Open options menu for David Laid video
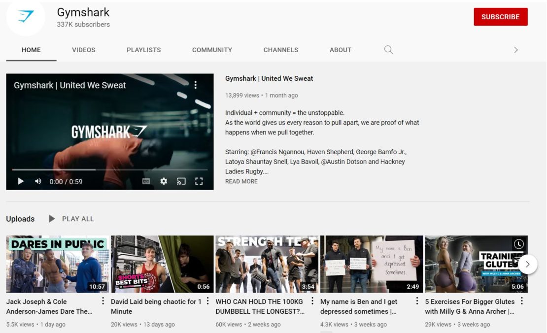Viewport: 547px width, 333px height. (207, 301)
